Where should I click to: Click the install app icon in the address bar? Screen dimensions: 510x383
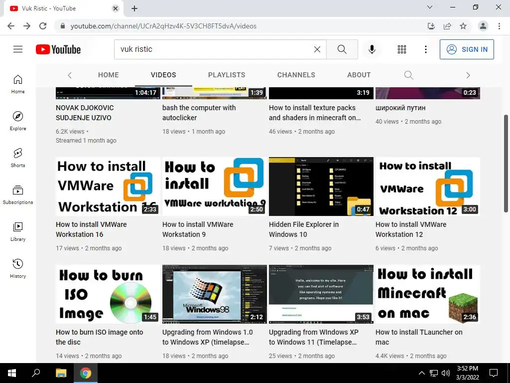pos(431,26)
